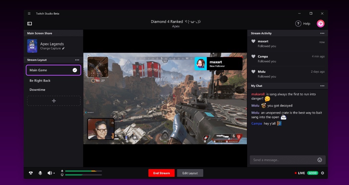Click Campa username in chat
The height and width of the screenshot is (185, 349).
point(257,124)
